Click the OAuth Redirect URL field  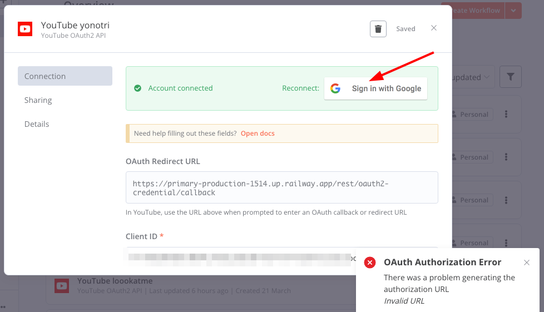point(281,187)
